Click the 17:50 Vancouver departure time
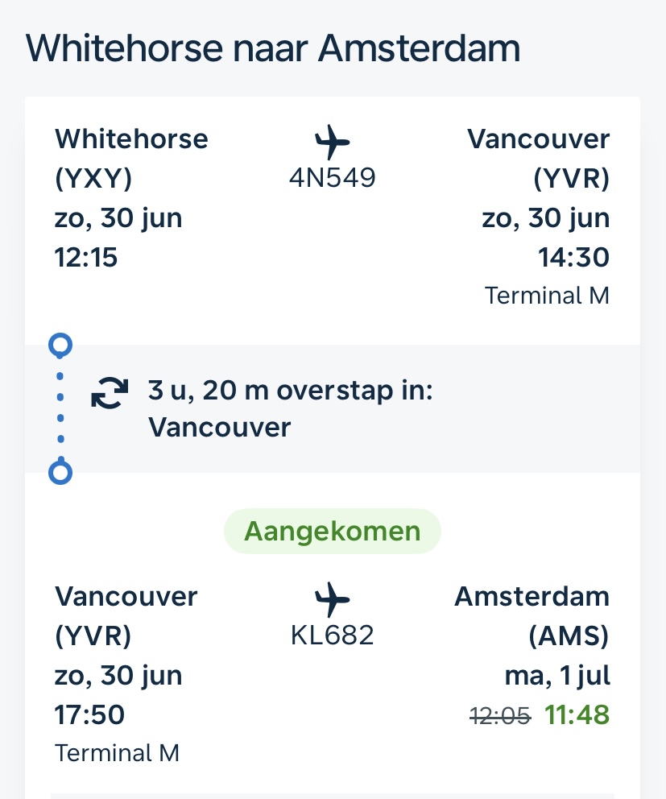The image size is (666, 799). coord(89,714)
